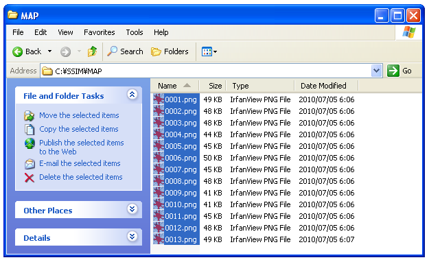Click the file icon of 0001.png

159,99
